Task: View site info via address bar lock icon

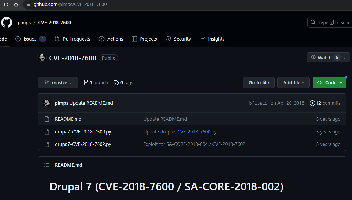Action: pos(28,5)
